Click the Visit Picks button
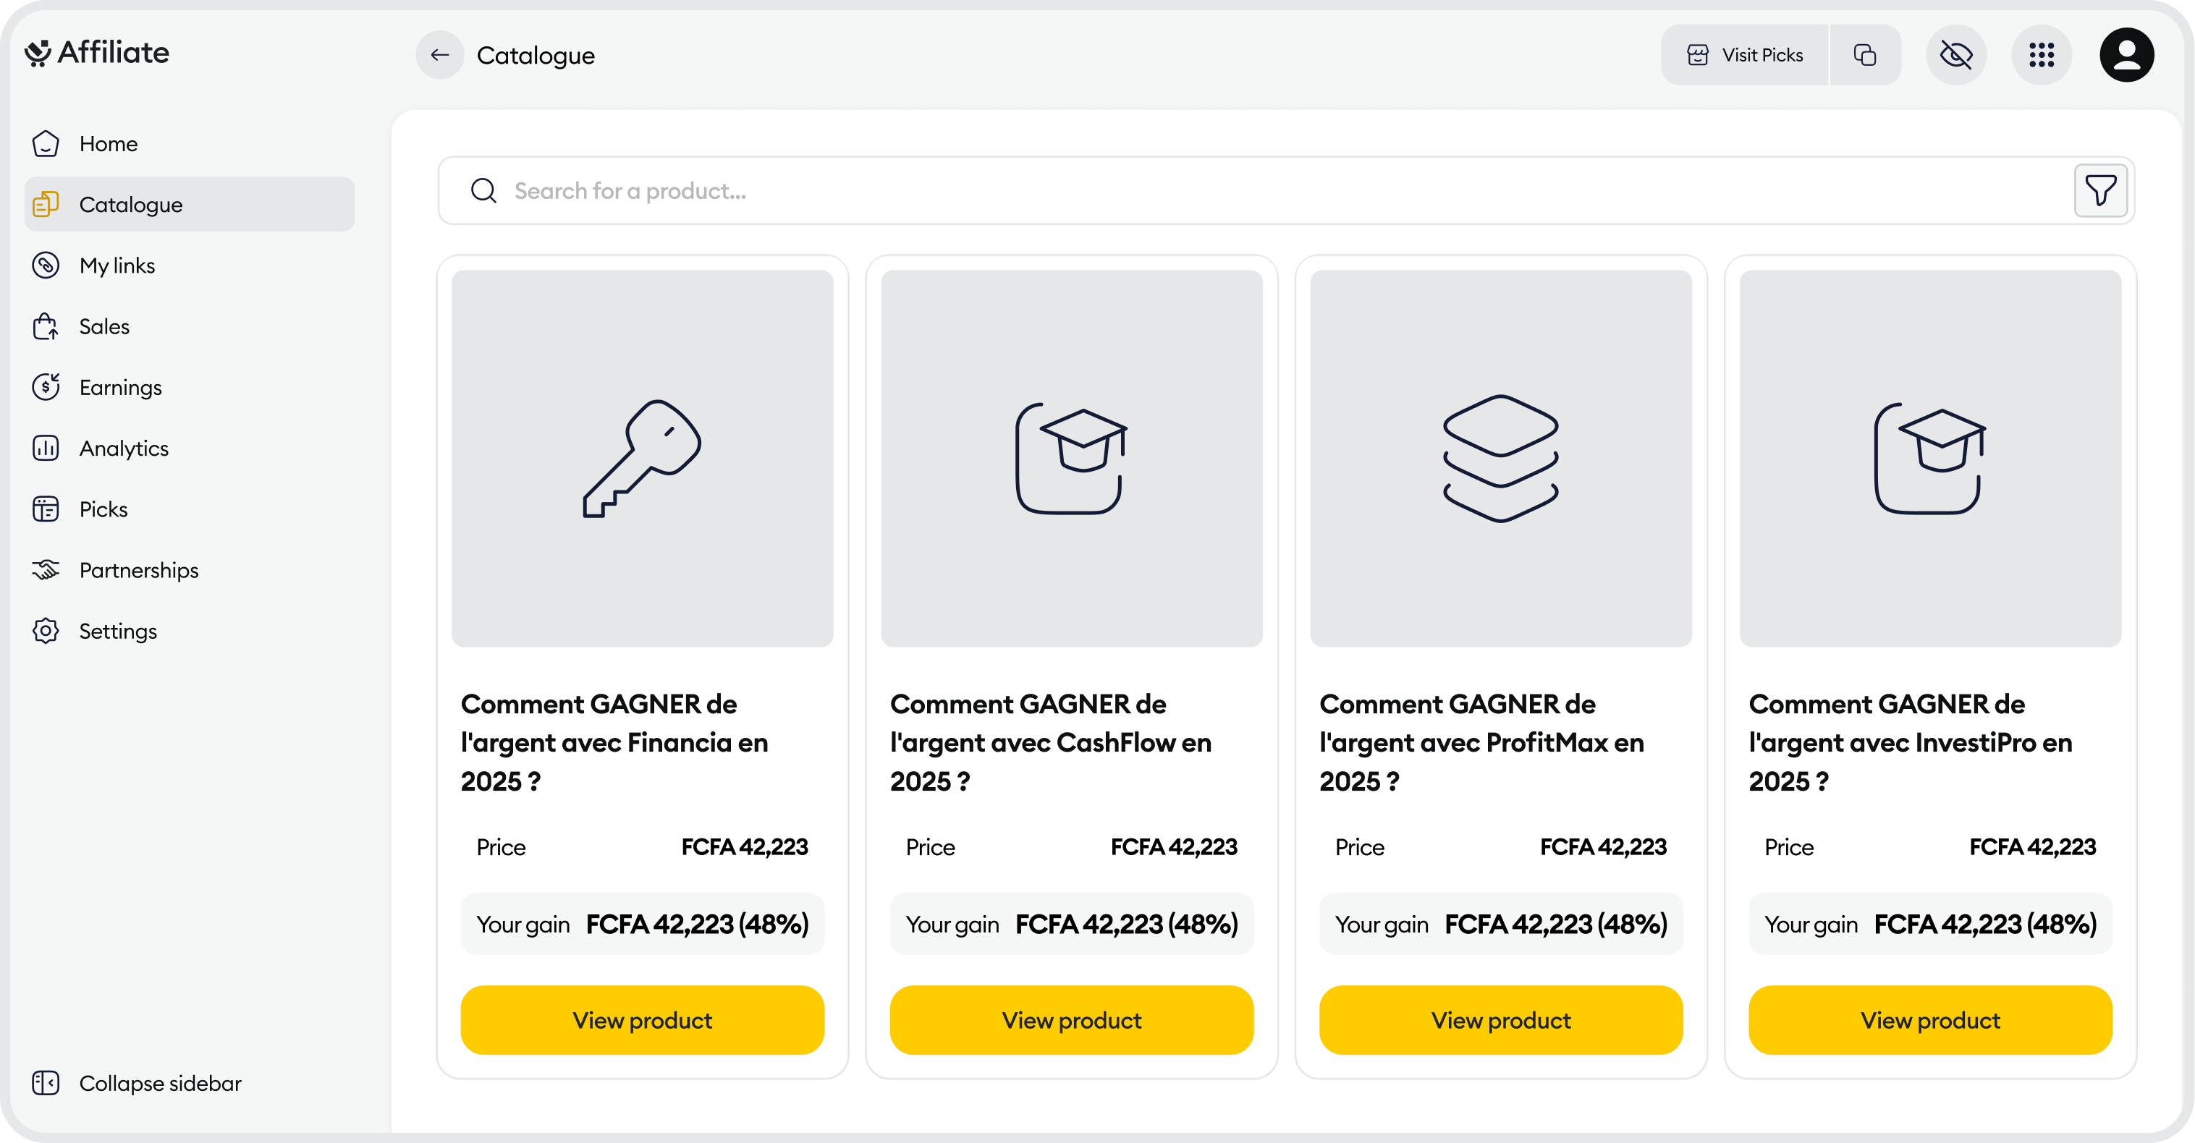Screen dimensions: 2195x1143 point(1745,56)
